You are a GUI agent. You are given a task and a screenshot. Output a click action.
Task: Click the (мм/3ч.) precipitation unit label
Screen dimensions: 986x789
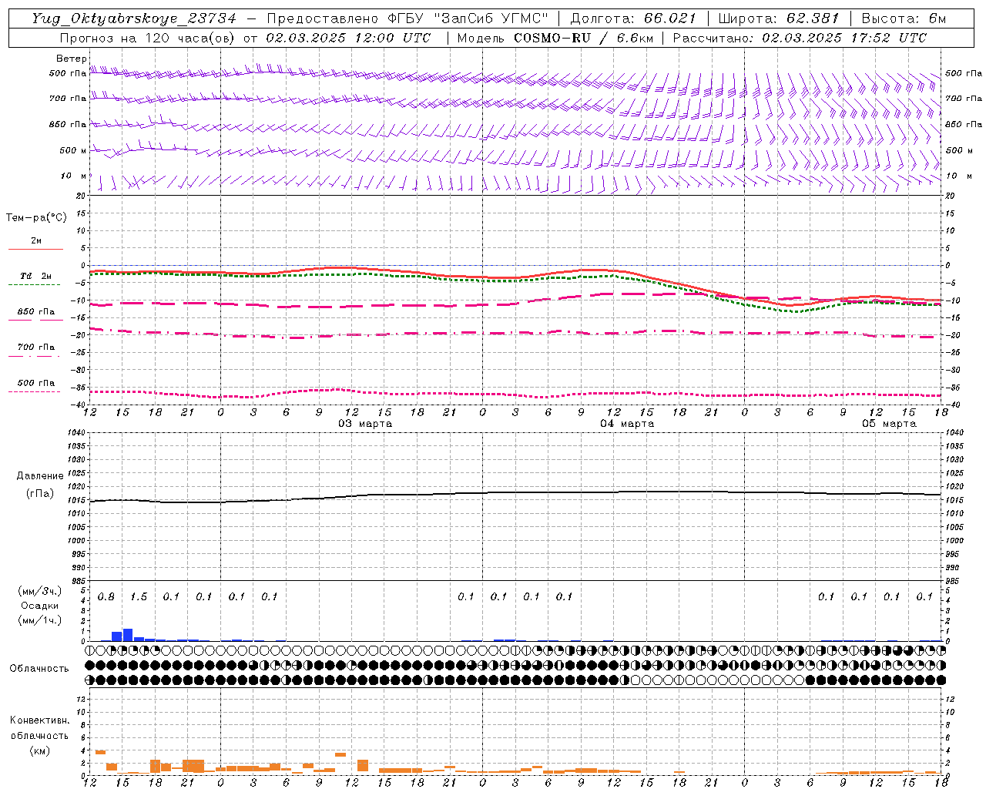(x=40, y=591)
